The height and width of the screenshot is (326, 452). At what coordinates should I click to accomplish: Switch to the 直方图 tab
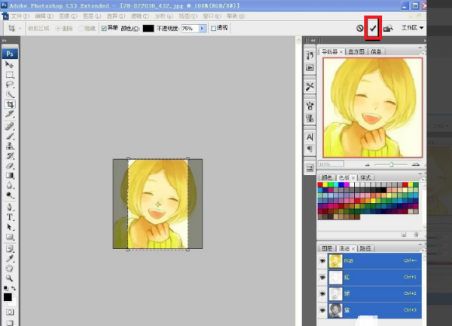coord(356,51)
